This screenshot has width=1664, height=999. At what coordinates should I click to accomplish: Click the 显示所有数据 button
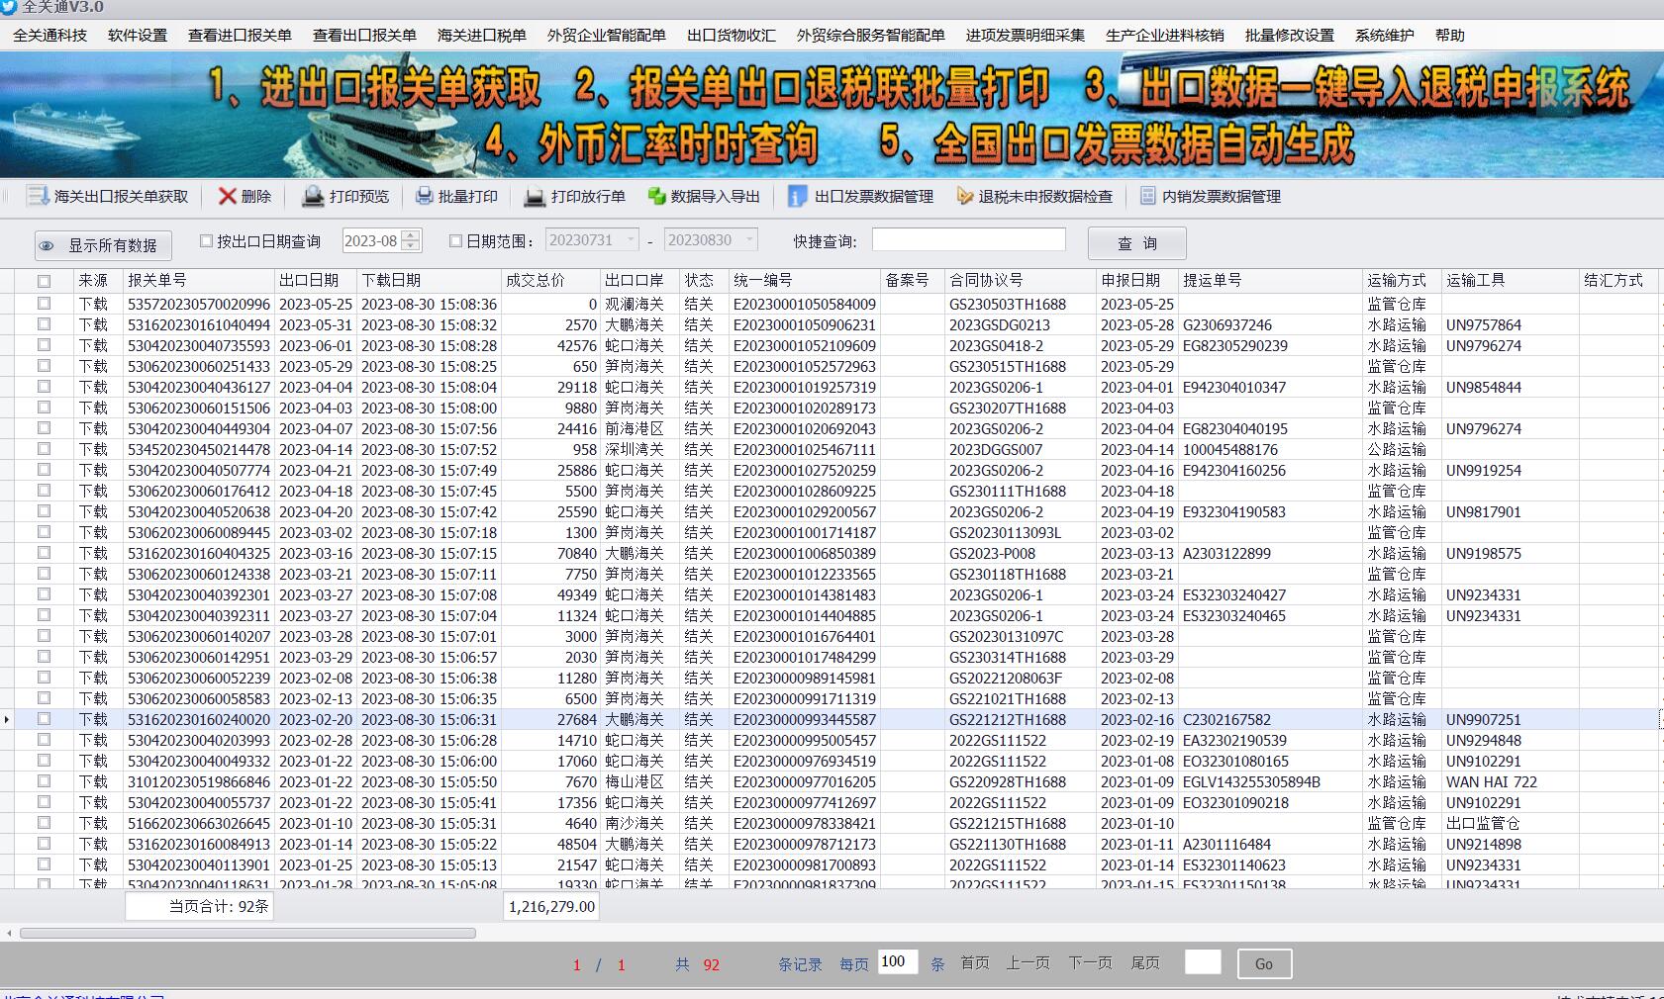pos(103,245)
